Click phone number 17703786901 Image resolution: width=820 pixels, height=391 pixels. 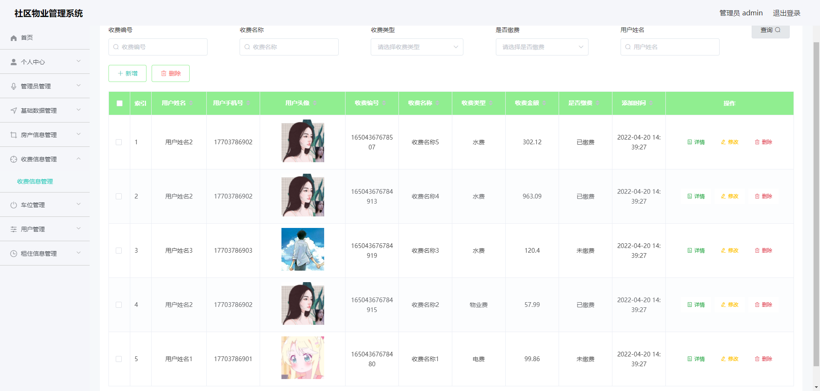(x=233, y=359)
